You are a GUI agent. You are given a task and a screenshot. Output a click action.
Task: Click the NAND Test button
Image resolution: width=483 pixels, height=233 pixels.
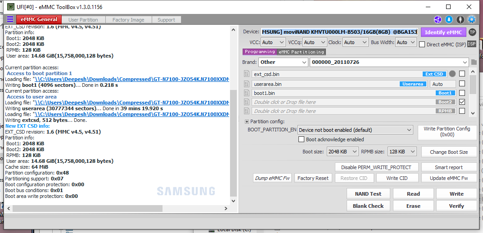tap(368, 194)
